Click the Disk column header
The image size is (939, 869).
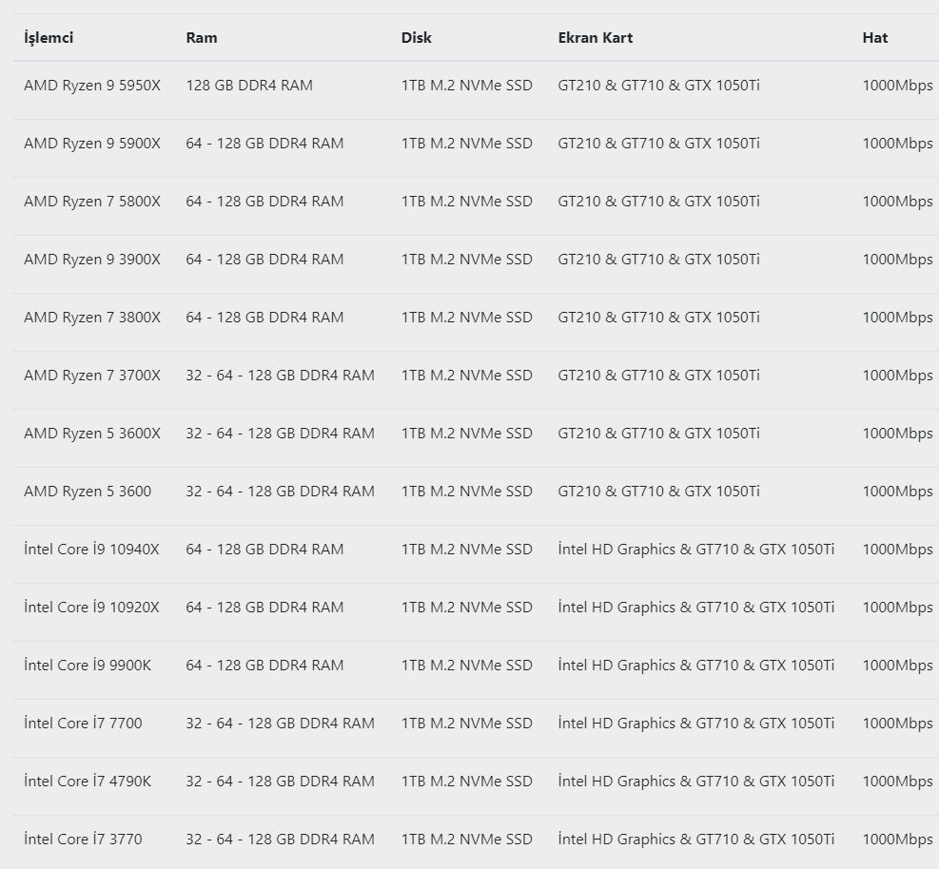tap(416, 38)
